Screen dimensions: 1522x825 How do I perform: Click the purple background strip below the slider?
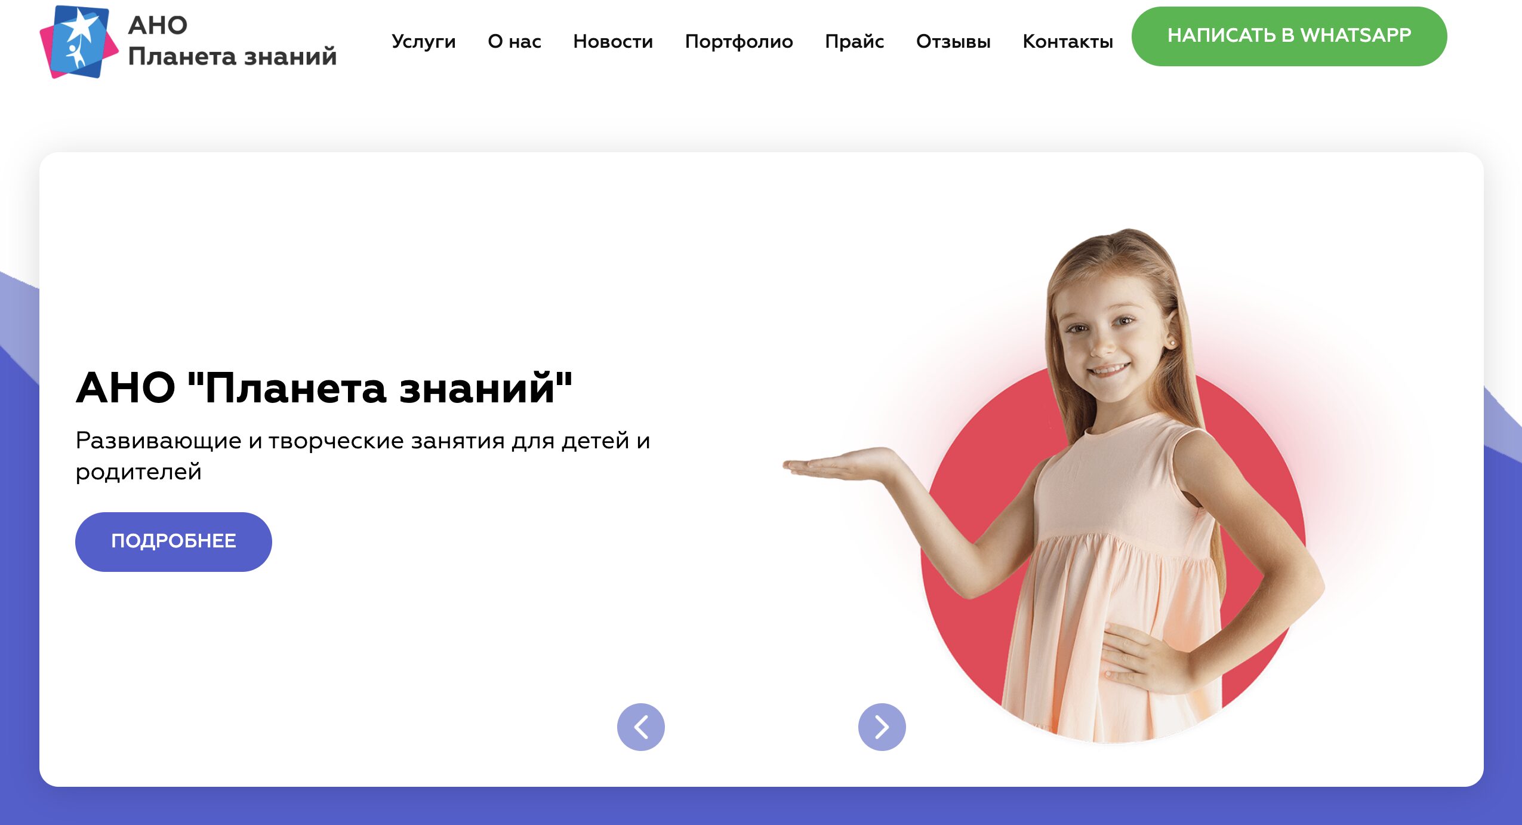point(761,806)
